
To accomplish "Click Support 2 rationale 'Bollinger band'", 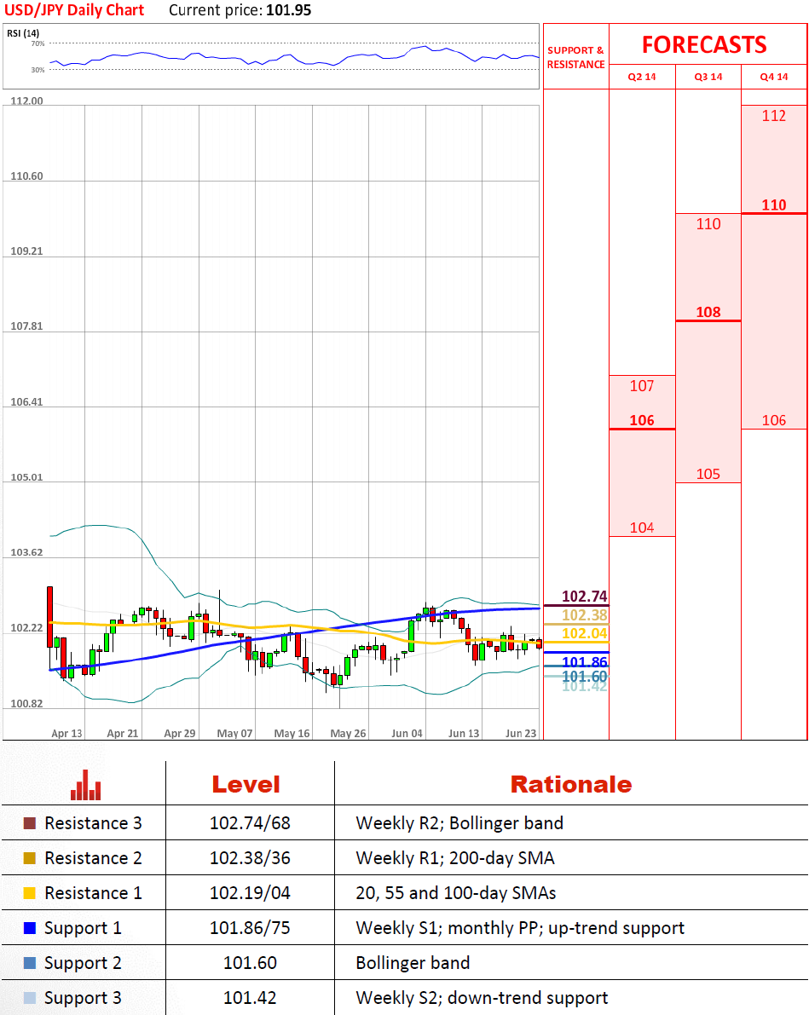I will click(413, 963).
